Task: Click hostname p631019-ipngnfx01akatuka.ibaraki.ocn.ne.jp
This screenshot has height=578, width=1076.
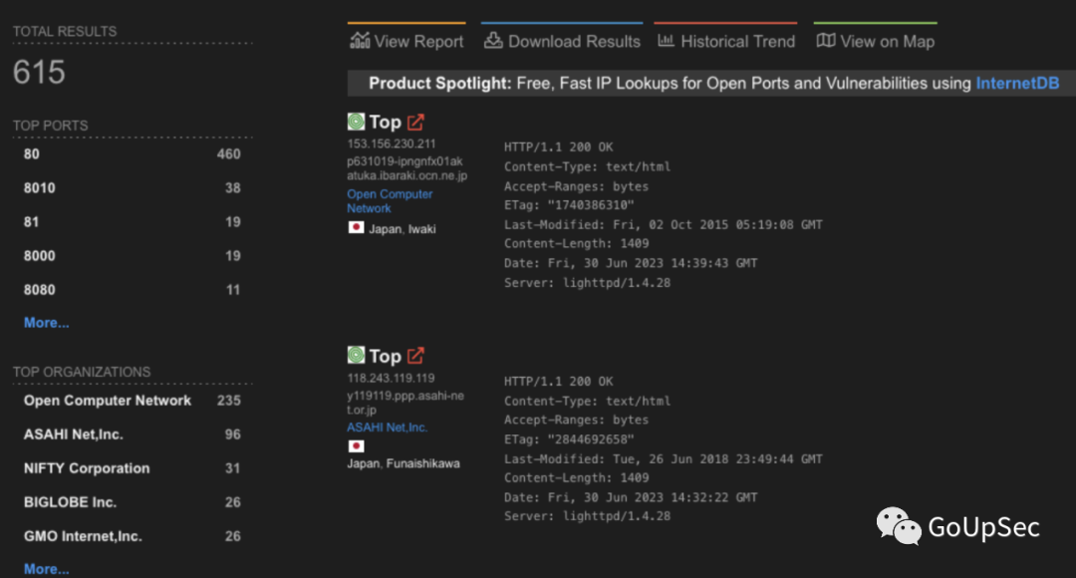Action: point(406,168)
